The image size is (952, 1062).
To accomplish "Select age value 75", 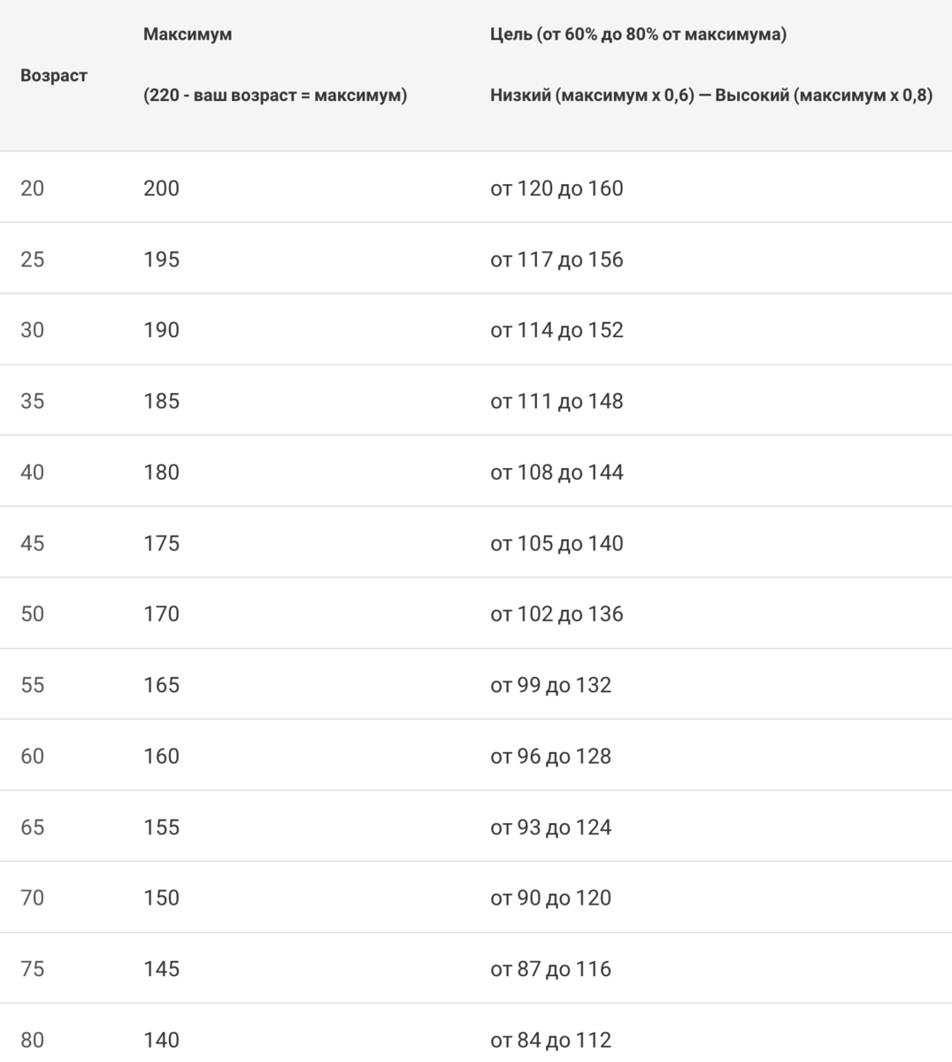I will [x=33, y=968].
